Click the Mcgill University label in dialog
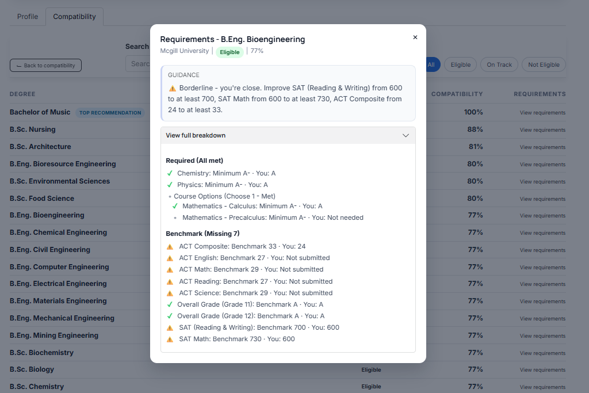 click(185, 51)
